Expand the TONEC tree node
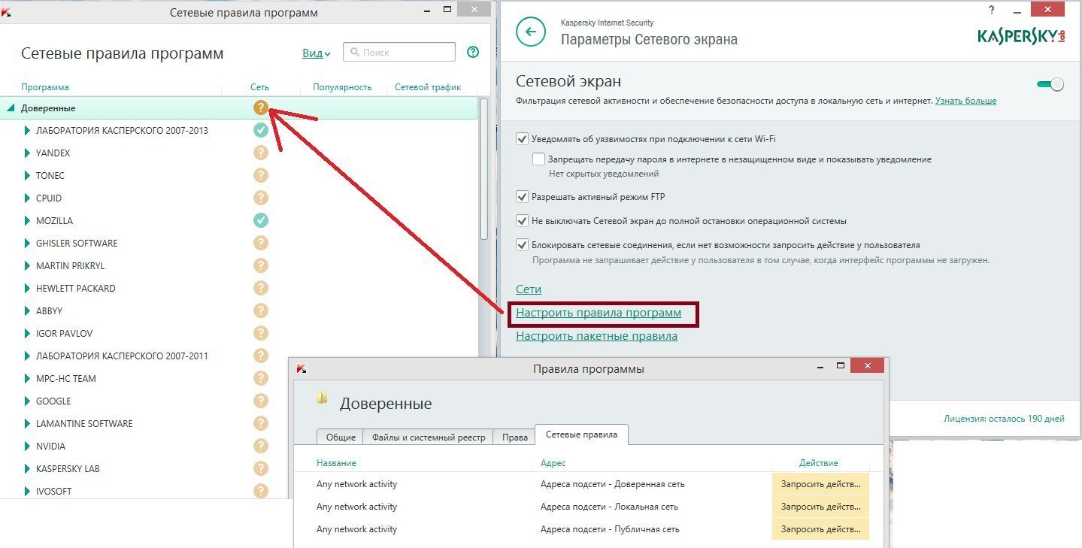Viewport: 1082px width, 548px height. (27, 175)
